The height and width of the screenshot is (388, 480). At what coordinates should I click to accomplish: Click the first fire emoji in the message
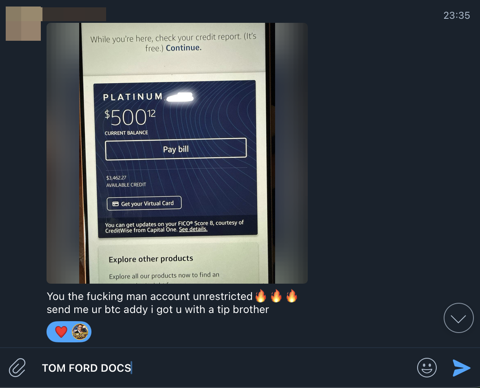261,296
